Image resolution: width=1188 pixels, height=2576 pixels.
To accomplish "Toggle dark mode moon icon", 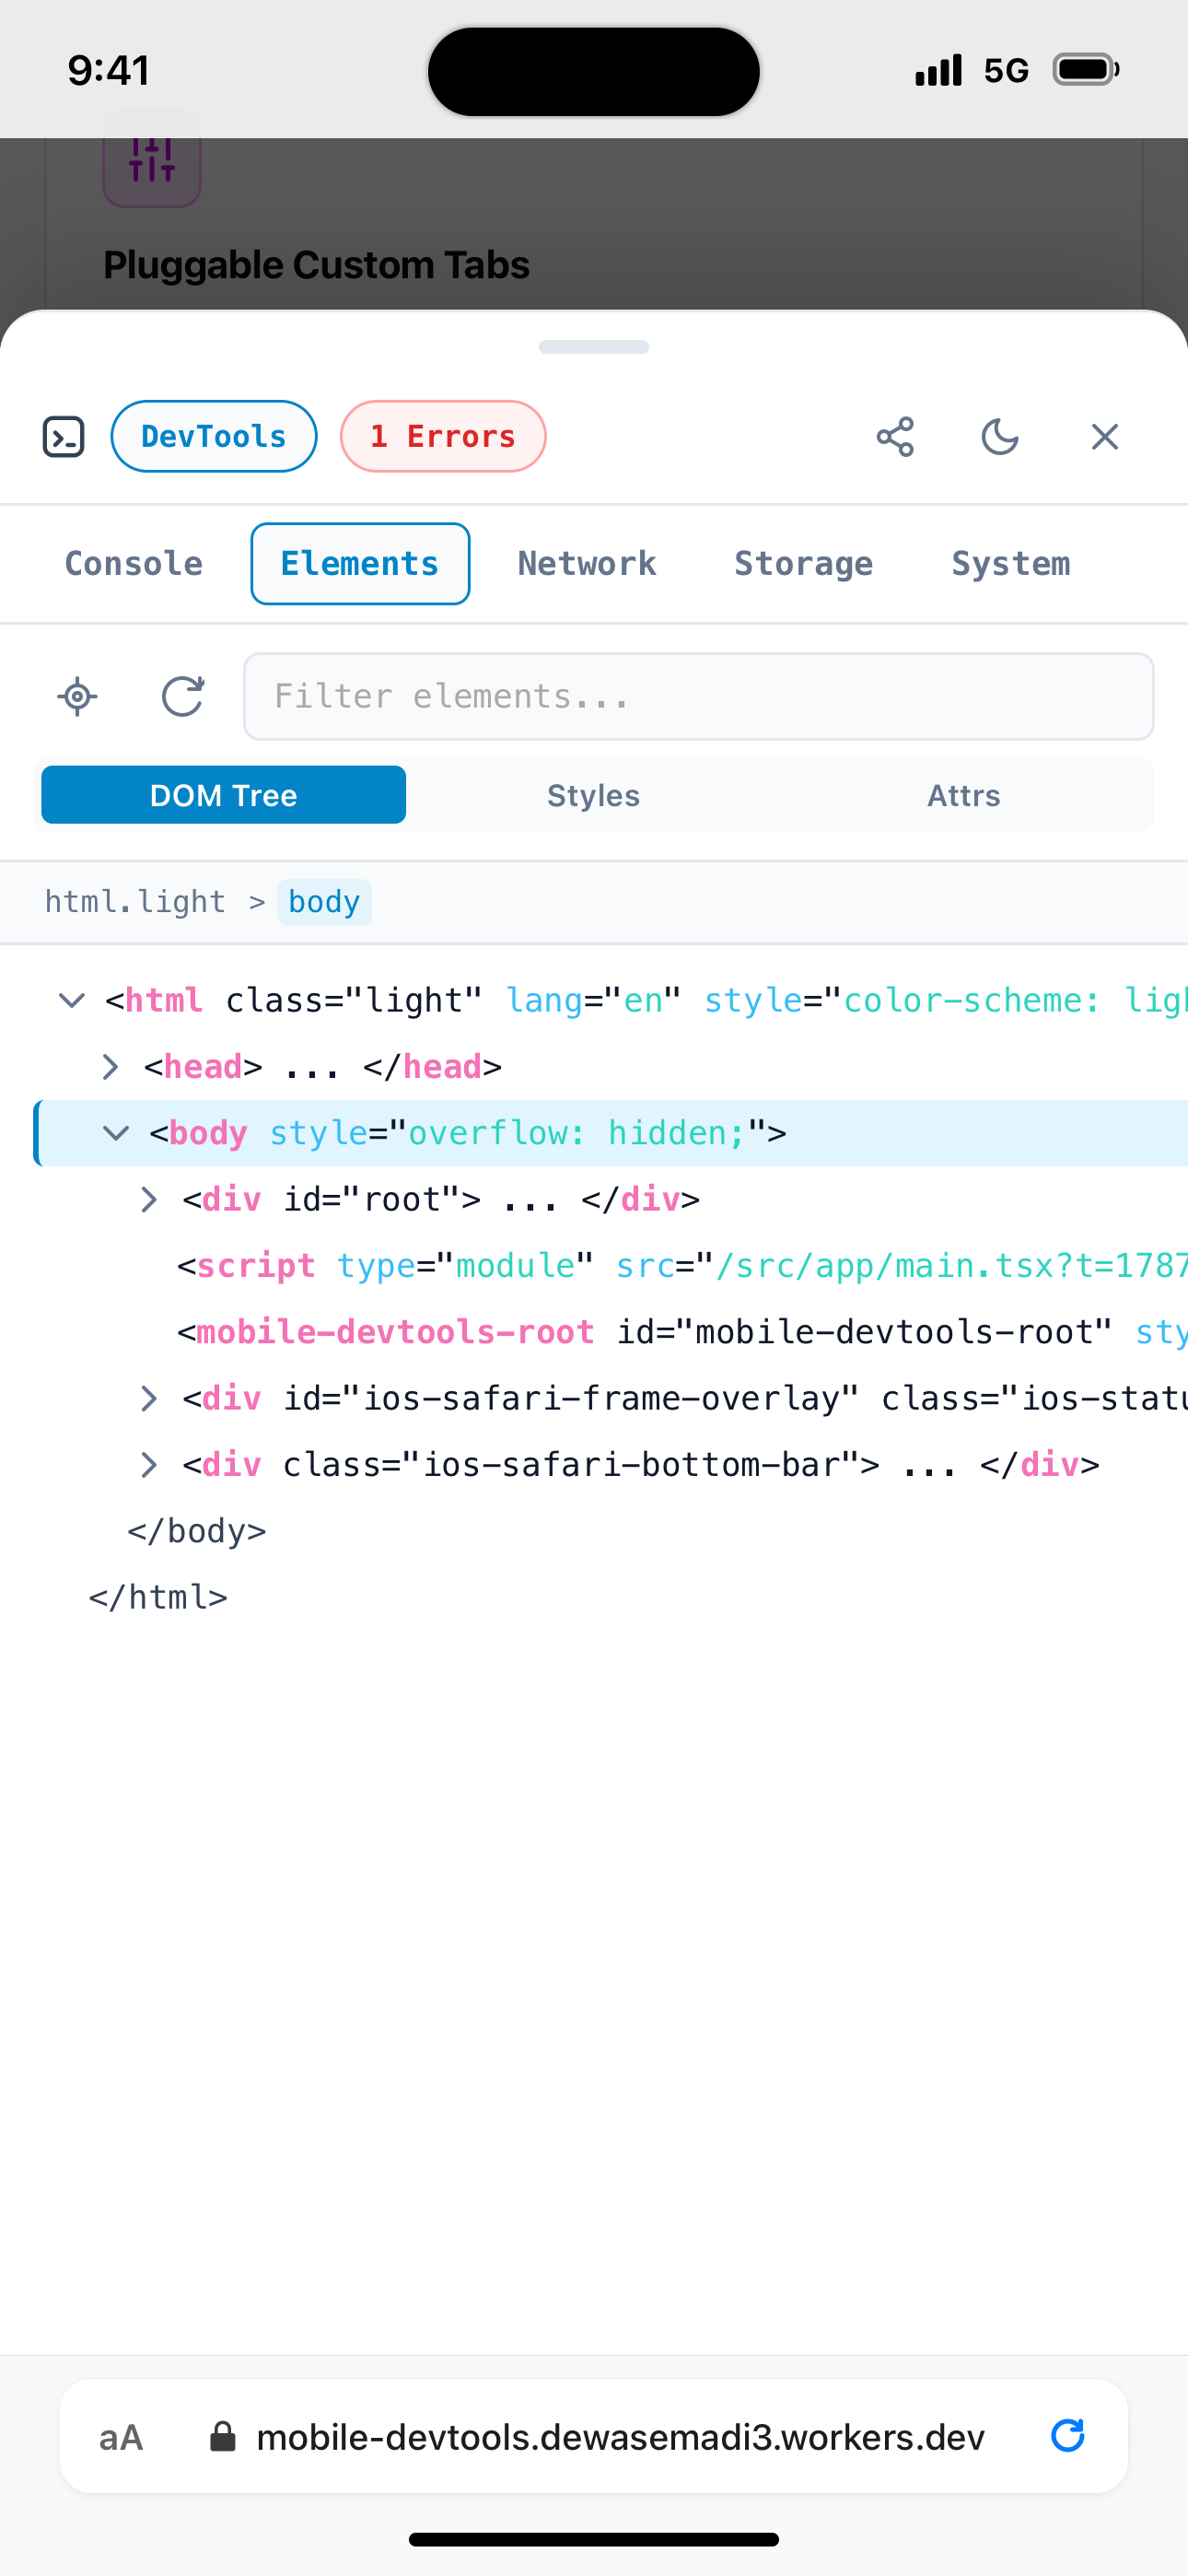I will (x=1000, y=437).
